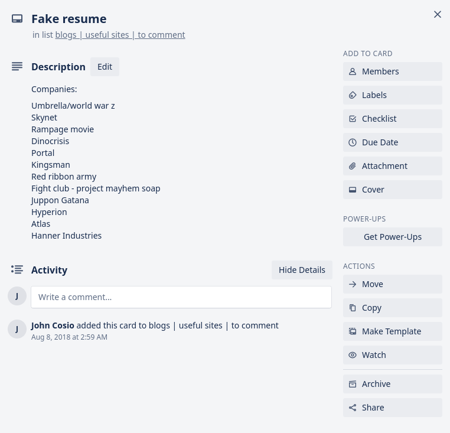Click the Description heading
The height and width of the screenshot is (433, 450).
click(58, 67)
